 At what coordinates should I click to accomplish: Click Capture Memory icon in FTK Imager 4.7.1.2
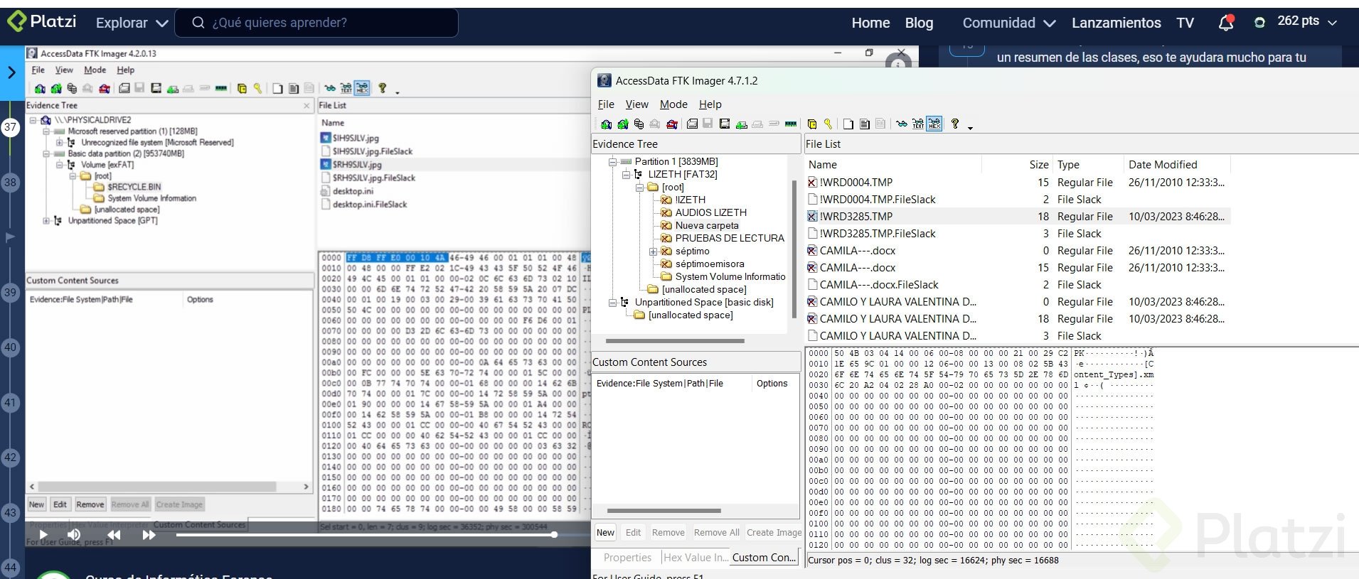click(x=791, y=124)
